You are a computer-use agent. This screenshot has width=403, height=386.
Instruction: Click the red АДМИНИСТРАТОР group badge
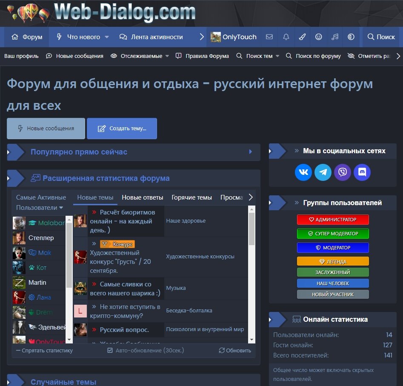(x=333, y=220)
